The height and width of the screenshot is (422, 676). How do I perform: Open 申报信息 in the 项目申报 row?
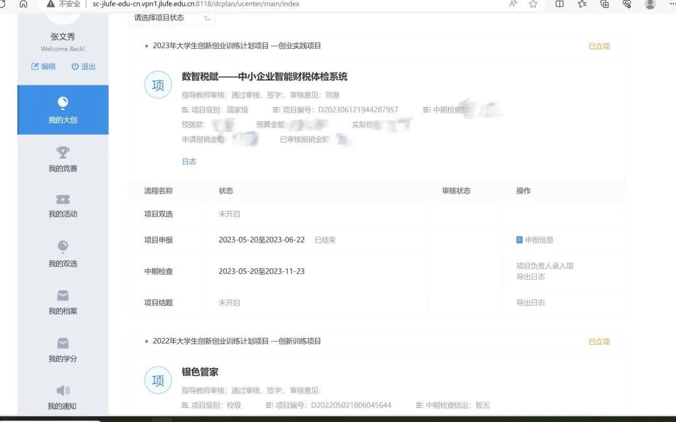tap(535, 240)
